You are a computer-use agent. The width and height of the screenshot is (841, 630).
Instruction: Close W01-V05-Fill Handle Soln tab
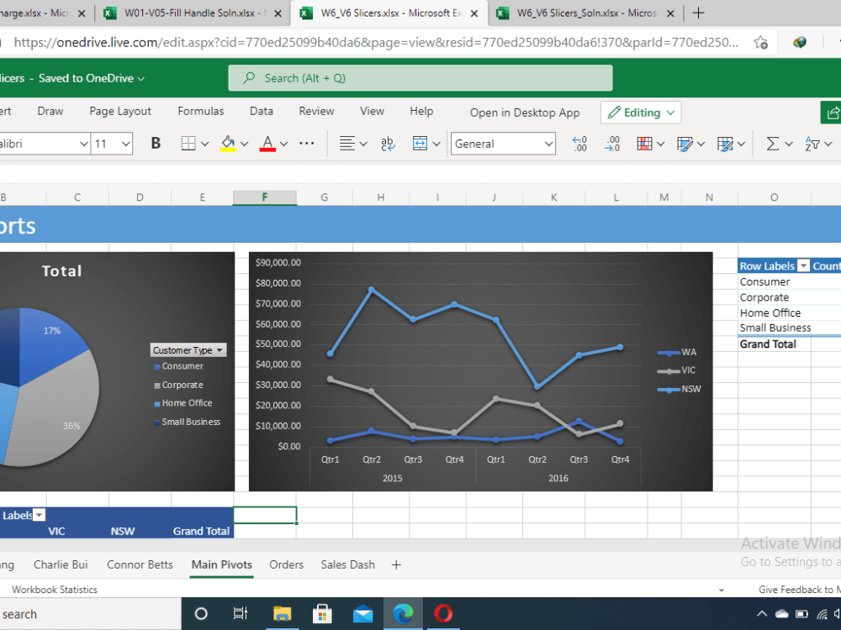tap(278, 13)
